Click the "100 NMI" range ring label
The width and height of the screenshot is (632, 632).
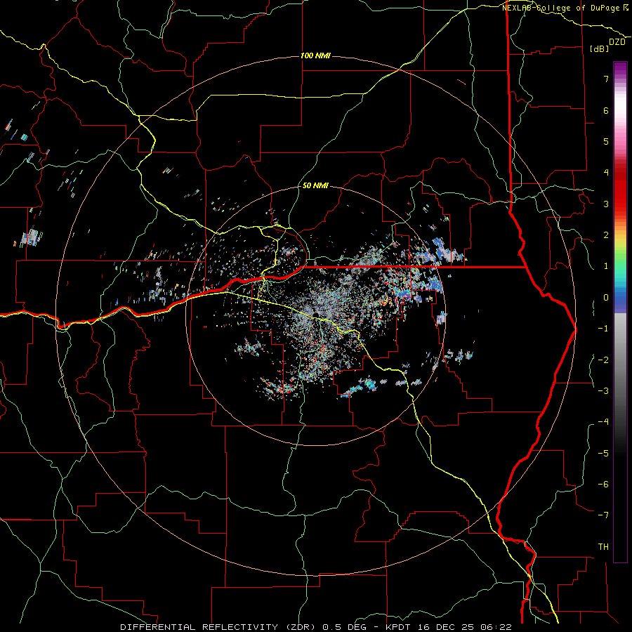(x=315, y=55)
